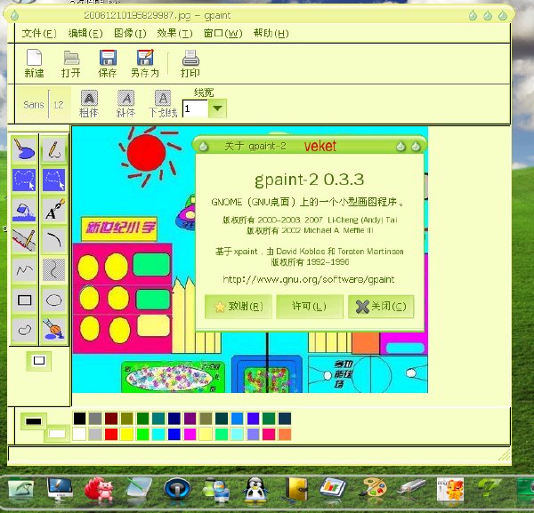Click the foreground black color box

click(x=34, y=421)
